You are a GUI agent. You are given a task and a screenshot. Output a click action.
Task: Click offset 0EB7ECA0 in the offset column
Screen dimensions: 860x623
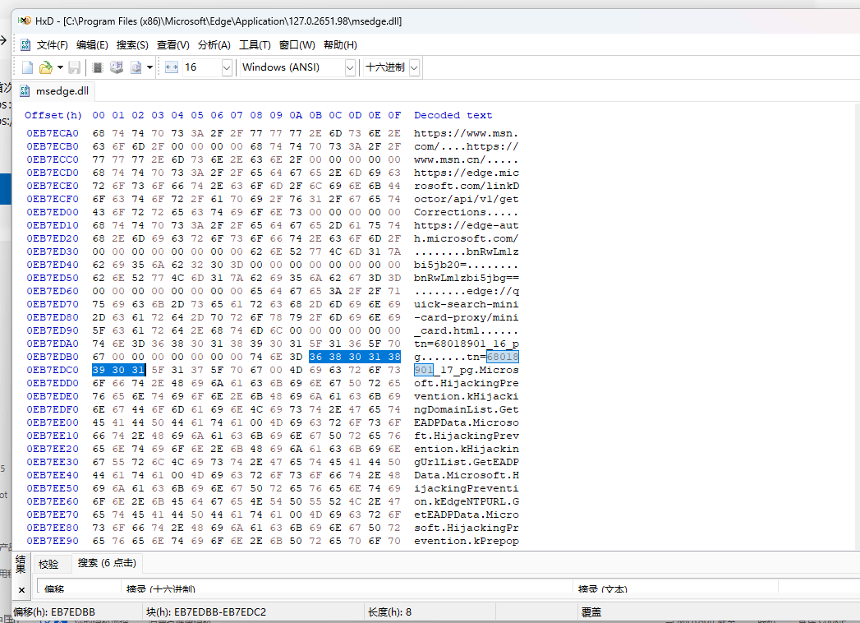53,133
